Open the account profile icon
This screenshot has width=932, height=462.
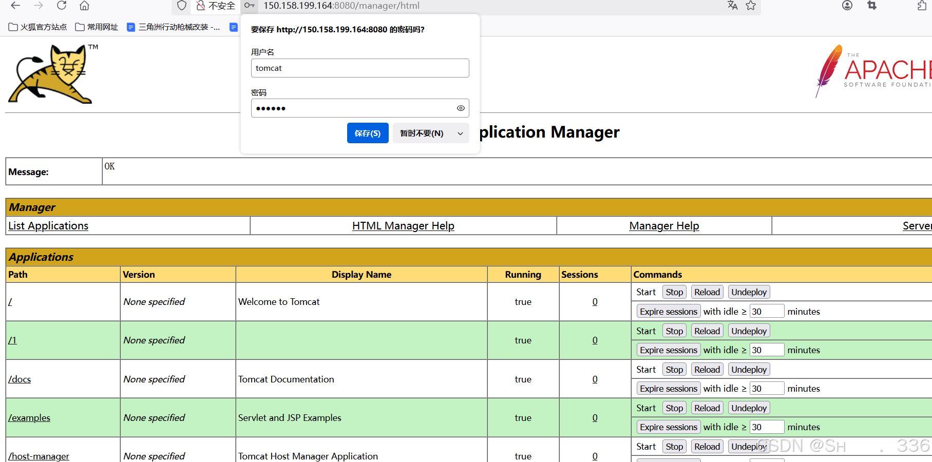[x=847, y=6]
